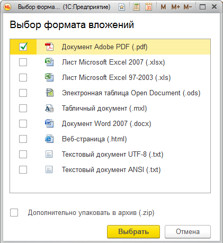Add to favorites with the star icon
Viewport: 223px width, 243px height.
pos(122,7)
